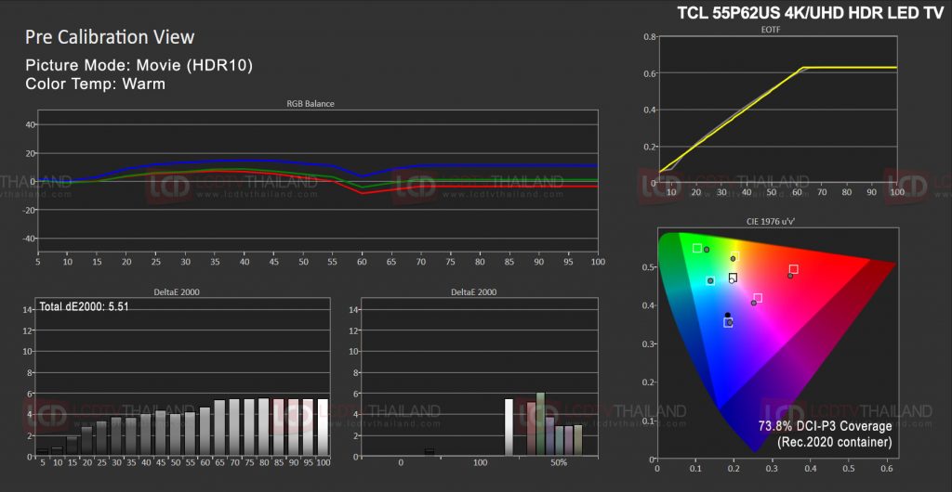952x492 pixels.
Task: Select the grayscale DeltaE bar labeled 85
Action: tap(279, 427)
